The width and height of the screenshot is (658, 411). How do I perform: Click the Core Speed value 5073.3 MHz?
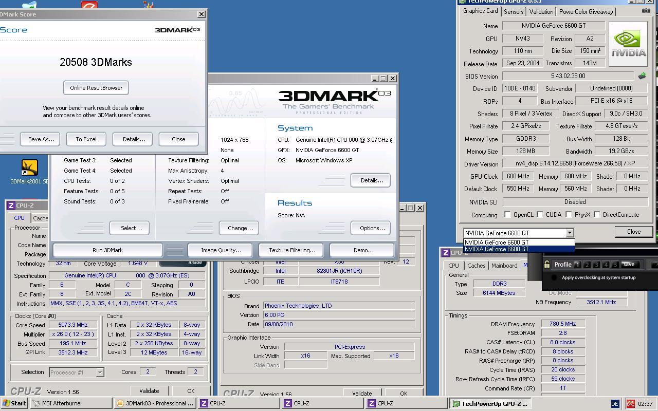tap(73, 325)
